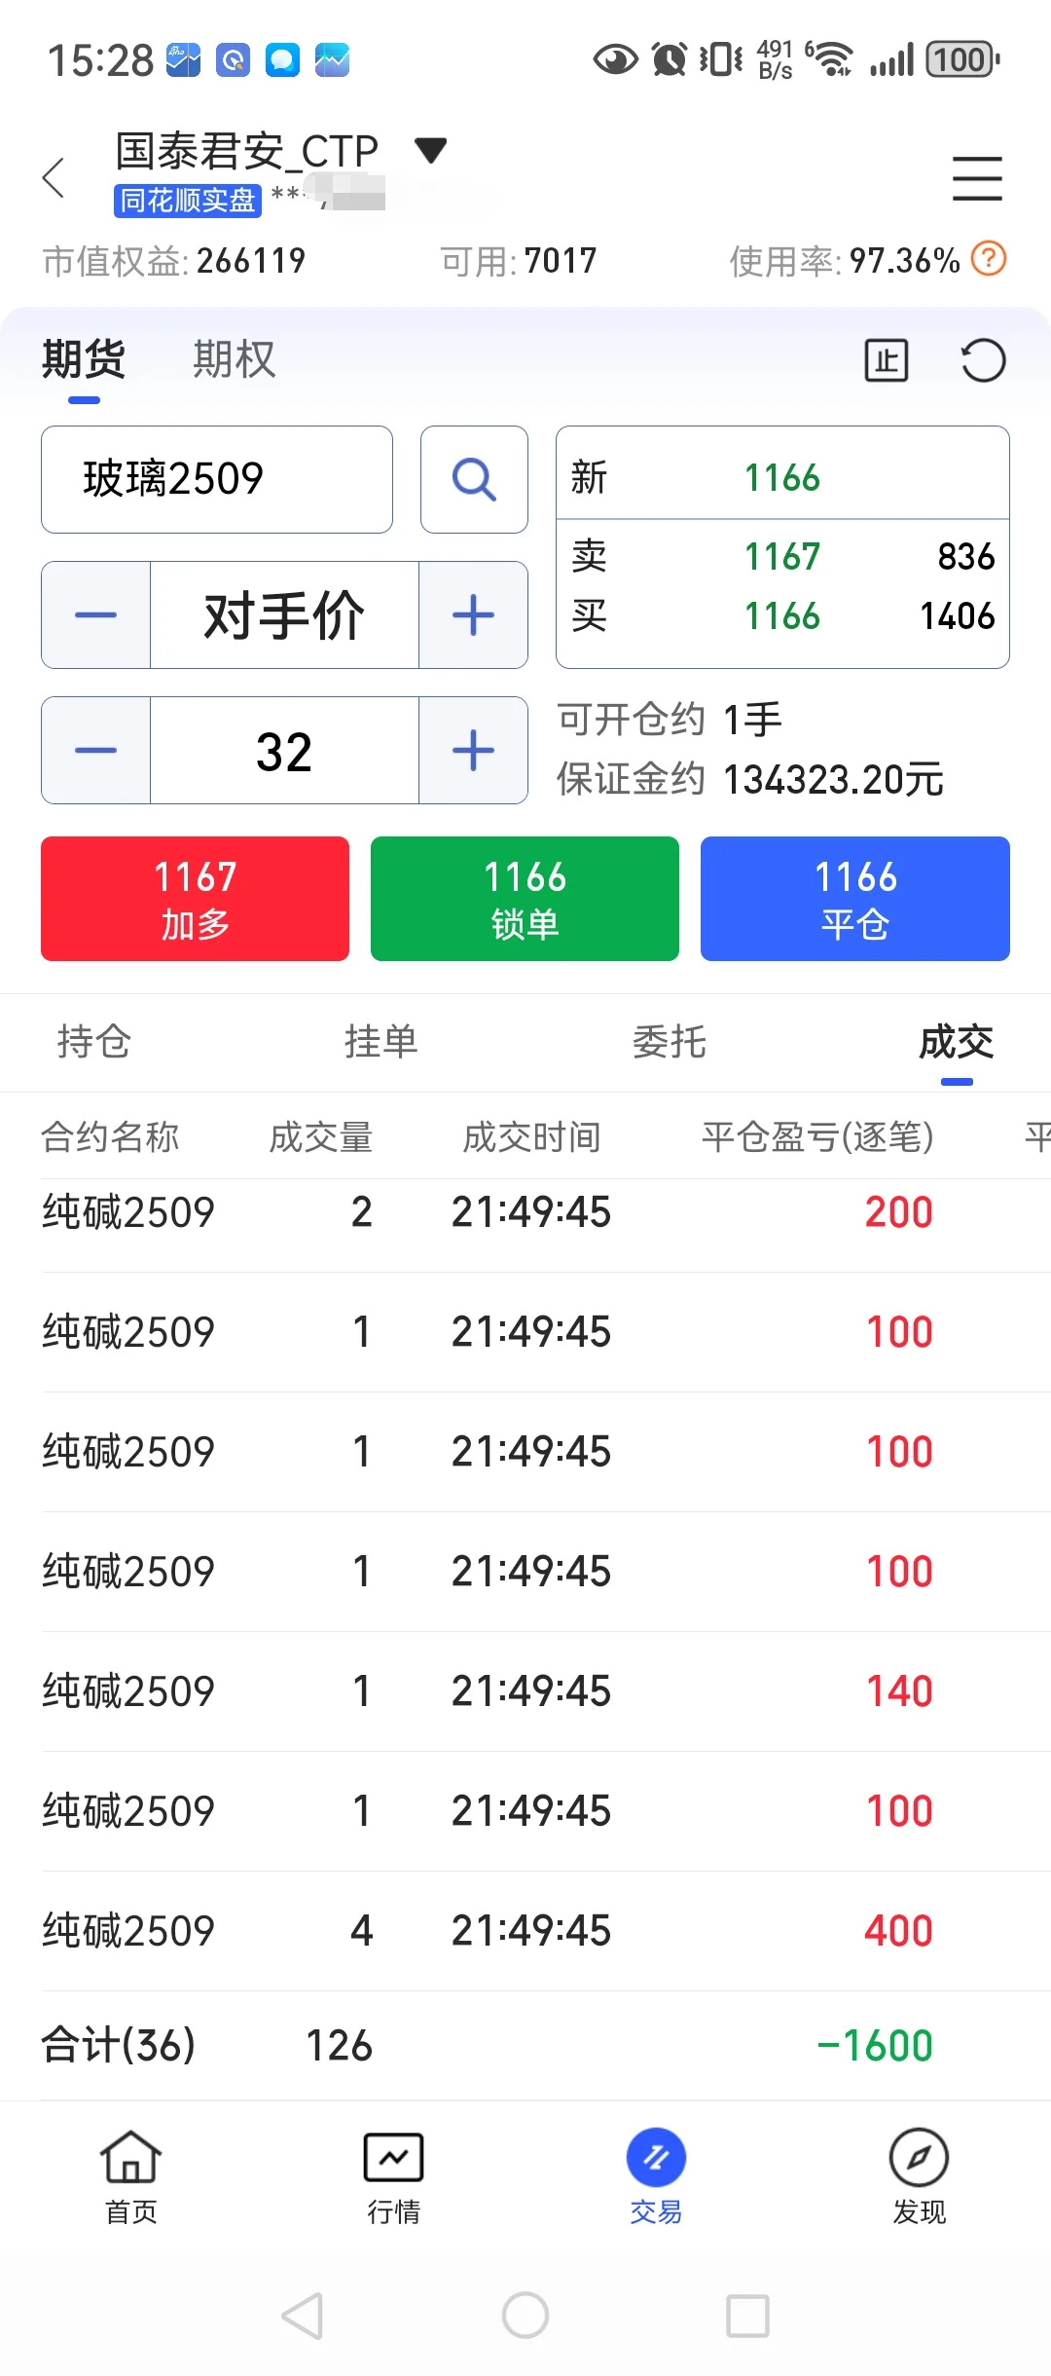Tap the 成交量 column header
Viewport: 1051px width, 2376px height.
coord(321,1136)
